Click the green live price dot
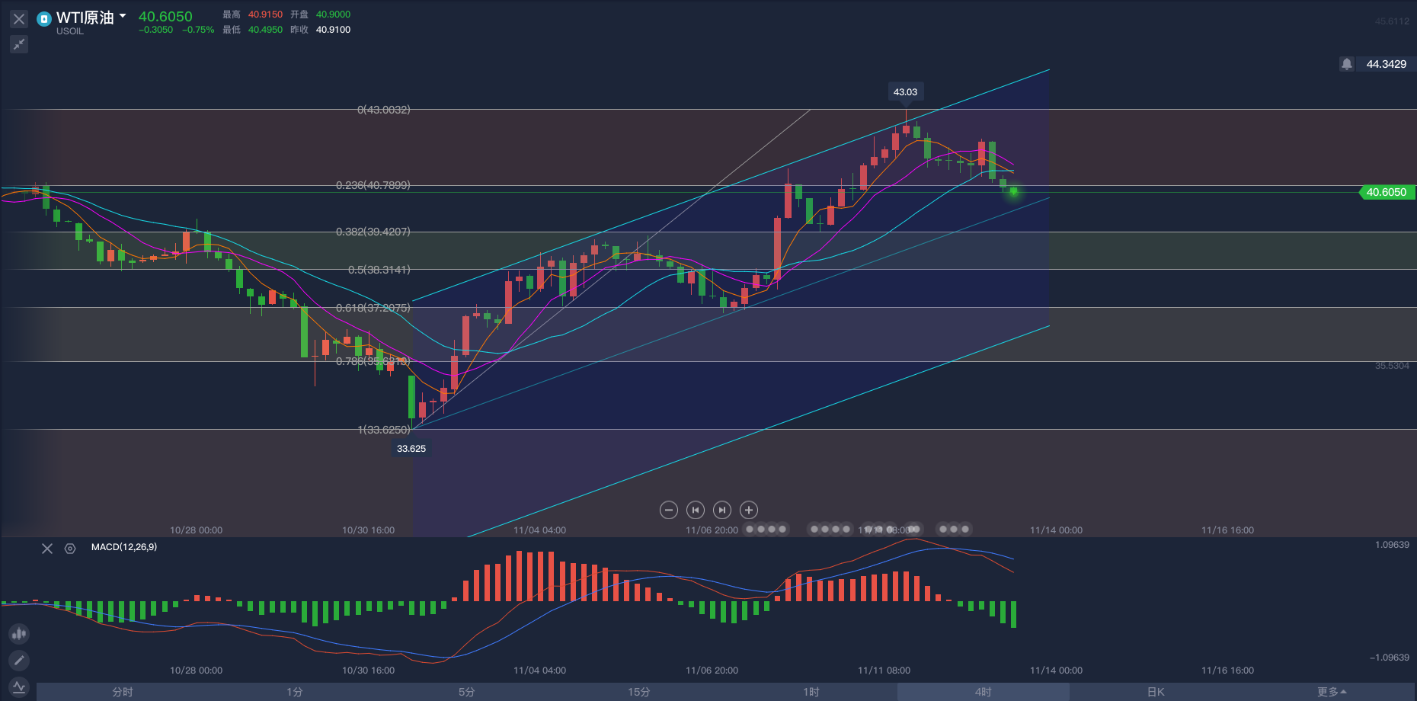 pyautogui.click(x=1013, y=192)
